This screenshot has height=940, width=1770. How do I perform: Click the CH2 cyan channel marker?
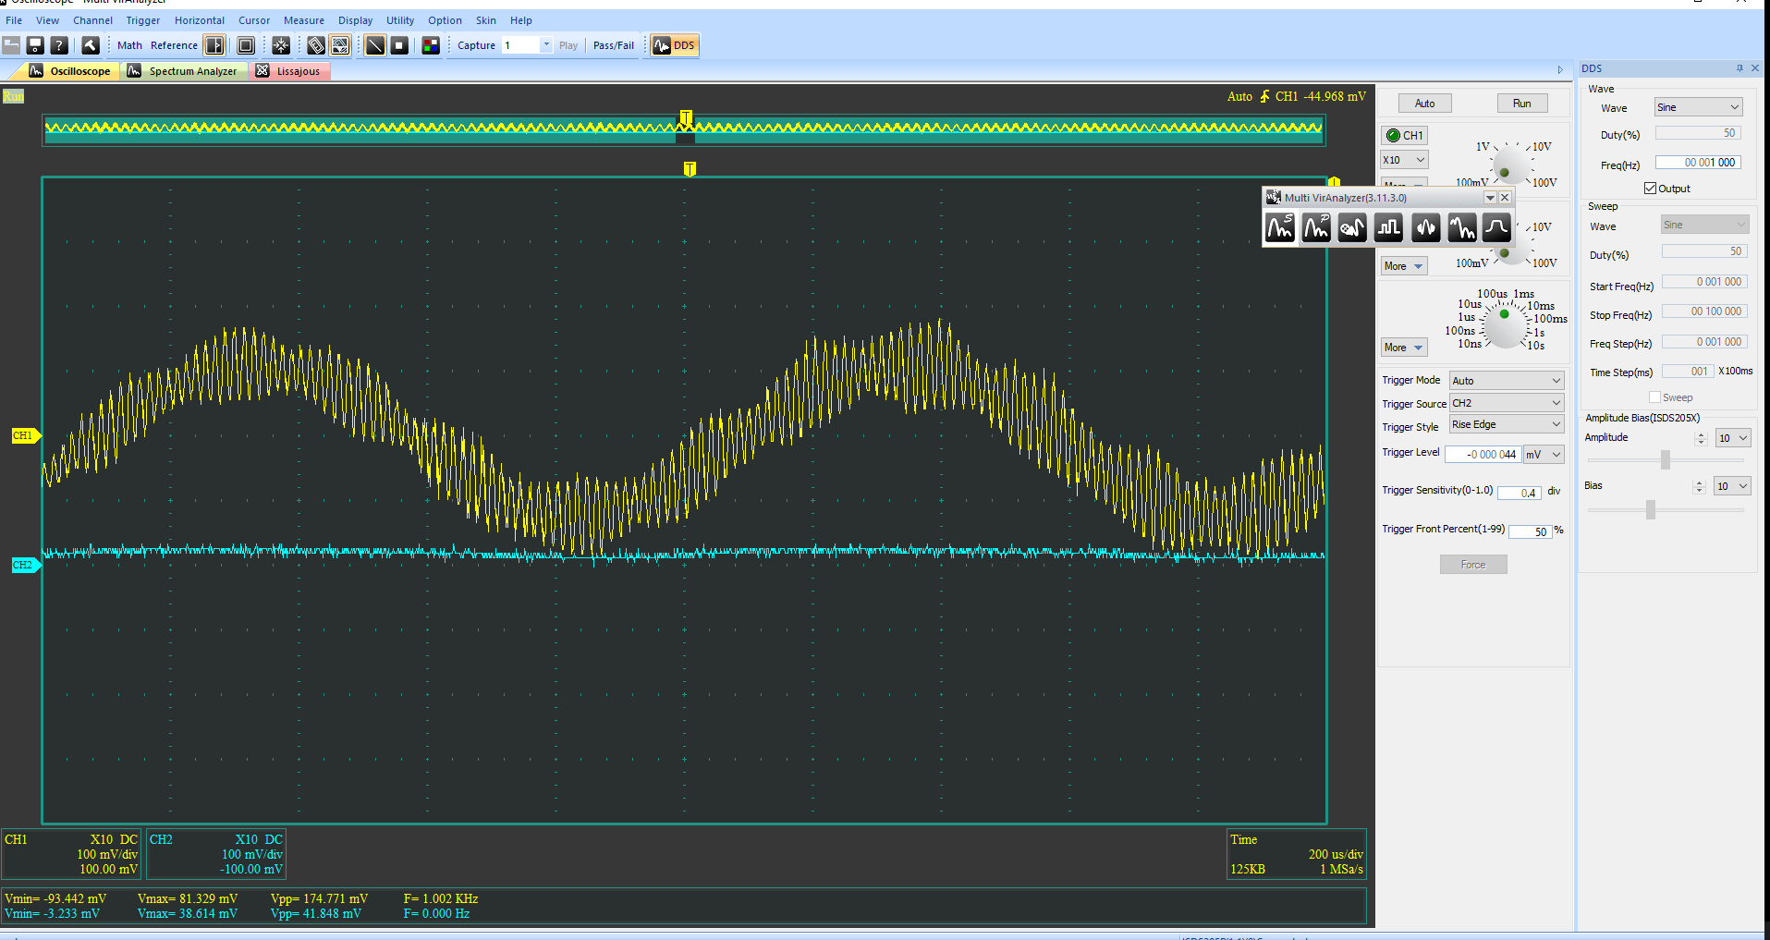[25, 565]
